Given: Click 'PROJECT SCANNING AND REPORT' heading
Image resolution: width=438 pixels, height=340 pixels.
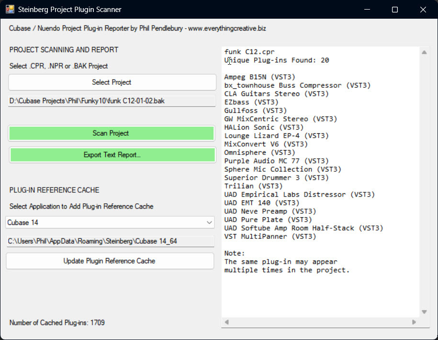Looking at the screenshot, I should (x=64, y=50).
